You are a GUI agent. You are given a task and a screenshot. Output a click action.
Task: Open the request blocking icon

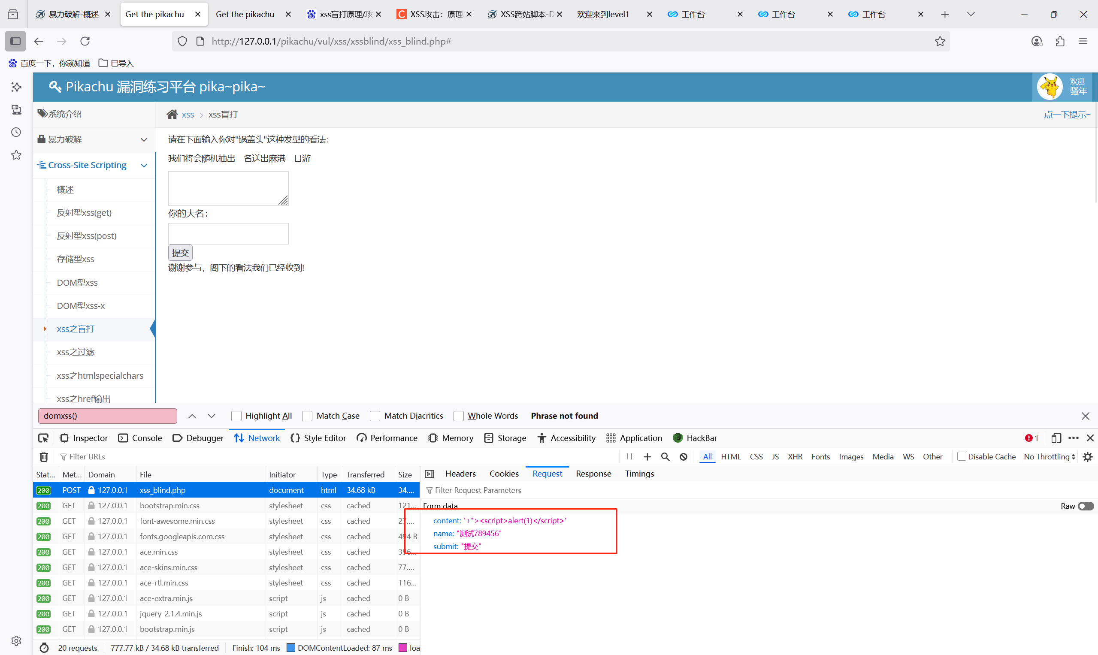tap(683, 456)
